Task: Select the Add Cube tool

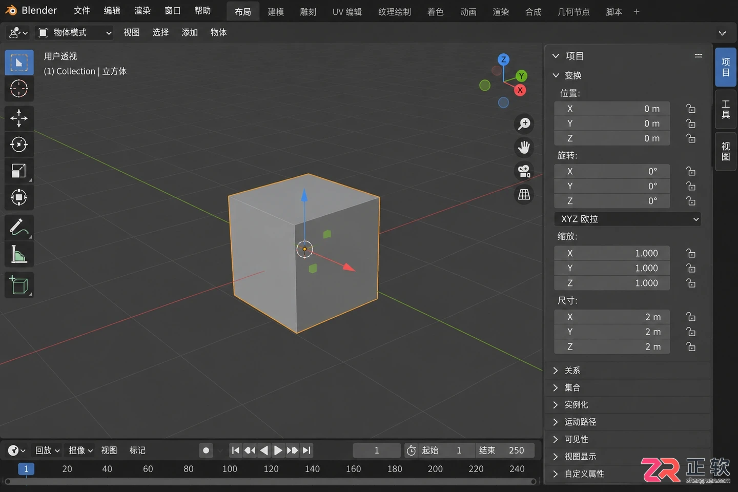Action: click(19, 284)
